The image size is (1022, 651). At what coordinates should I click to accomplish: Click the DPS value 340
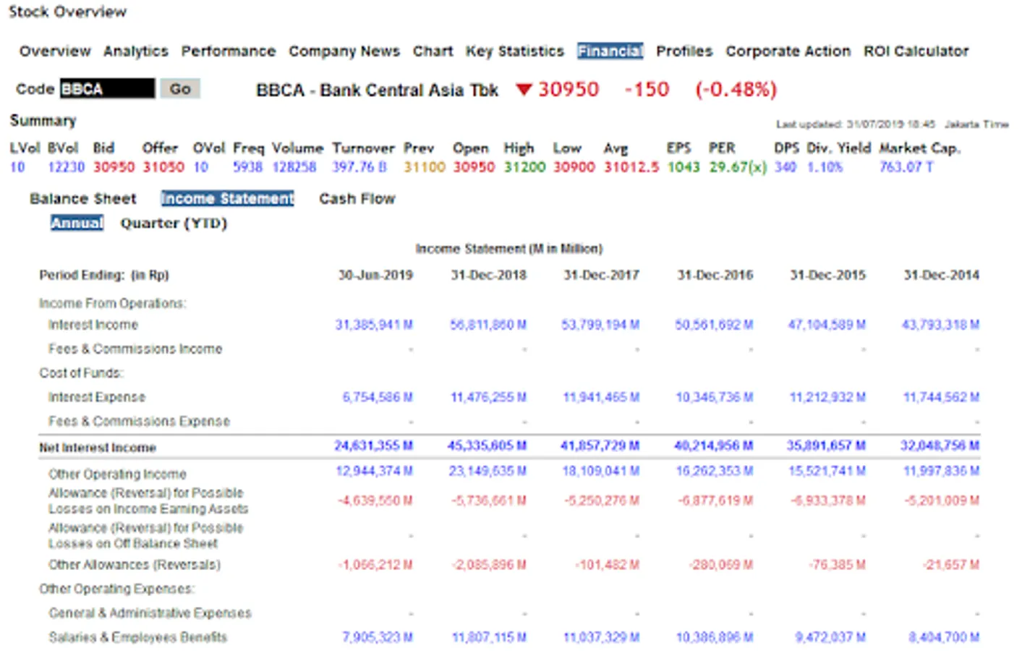coord(785,167)
